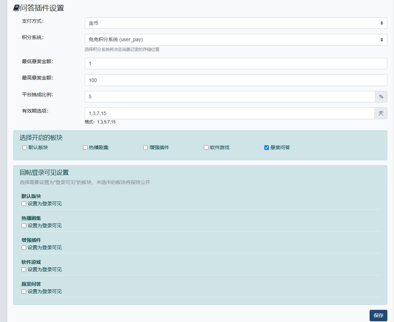Toggle login-visible checkbox under 热播剧集

click(24, 226)
